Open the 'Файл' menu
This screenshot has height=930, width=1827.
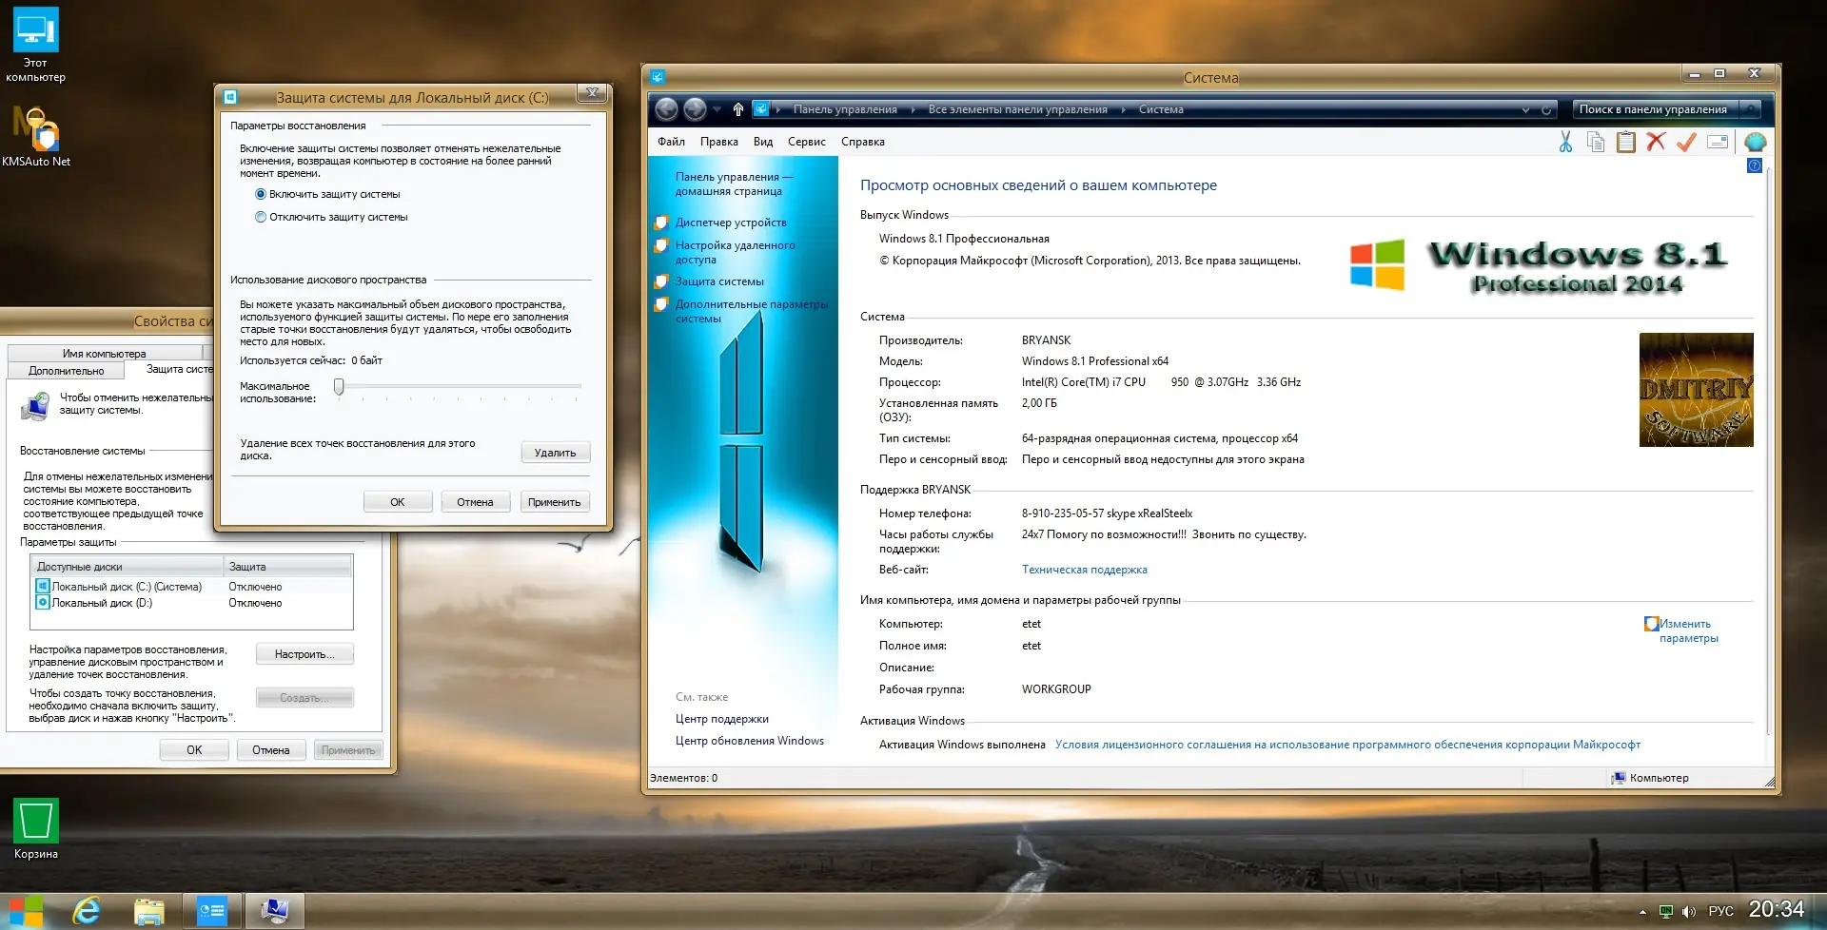(671, 142)
